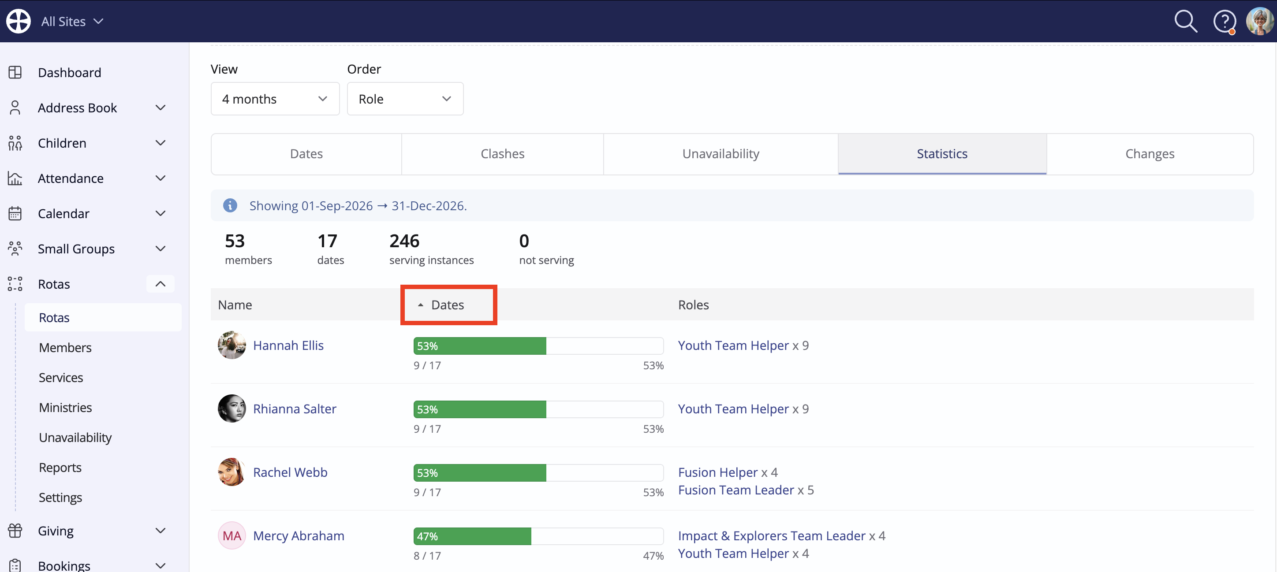This screenshot has width=1277, height=572.
Task: Click the info icon beside date range
Action: tap(230, 205)
